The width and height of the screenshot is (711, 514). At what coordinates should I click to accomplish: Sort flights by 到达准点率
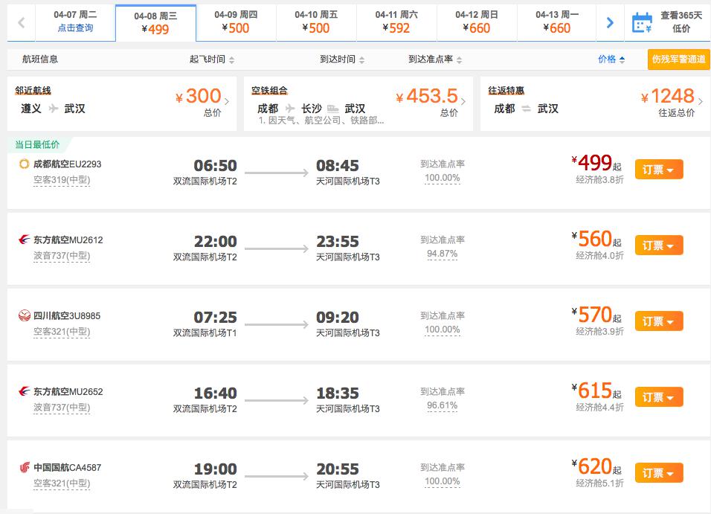435,60
